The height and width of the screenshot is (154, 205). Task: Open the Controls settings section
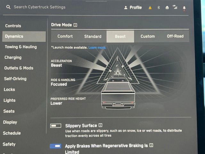[13, 26]
